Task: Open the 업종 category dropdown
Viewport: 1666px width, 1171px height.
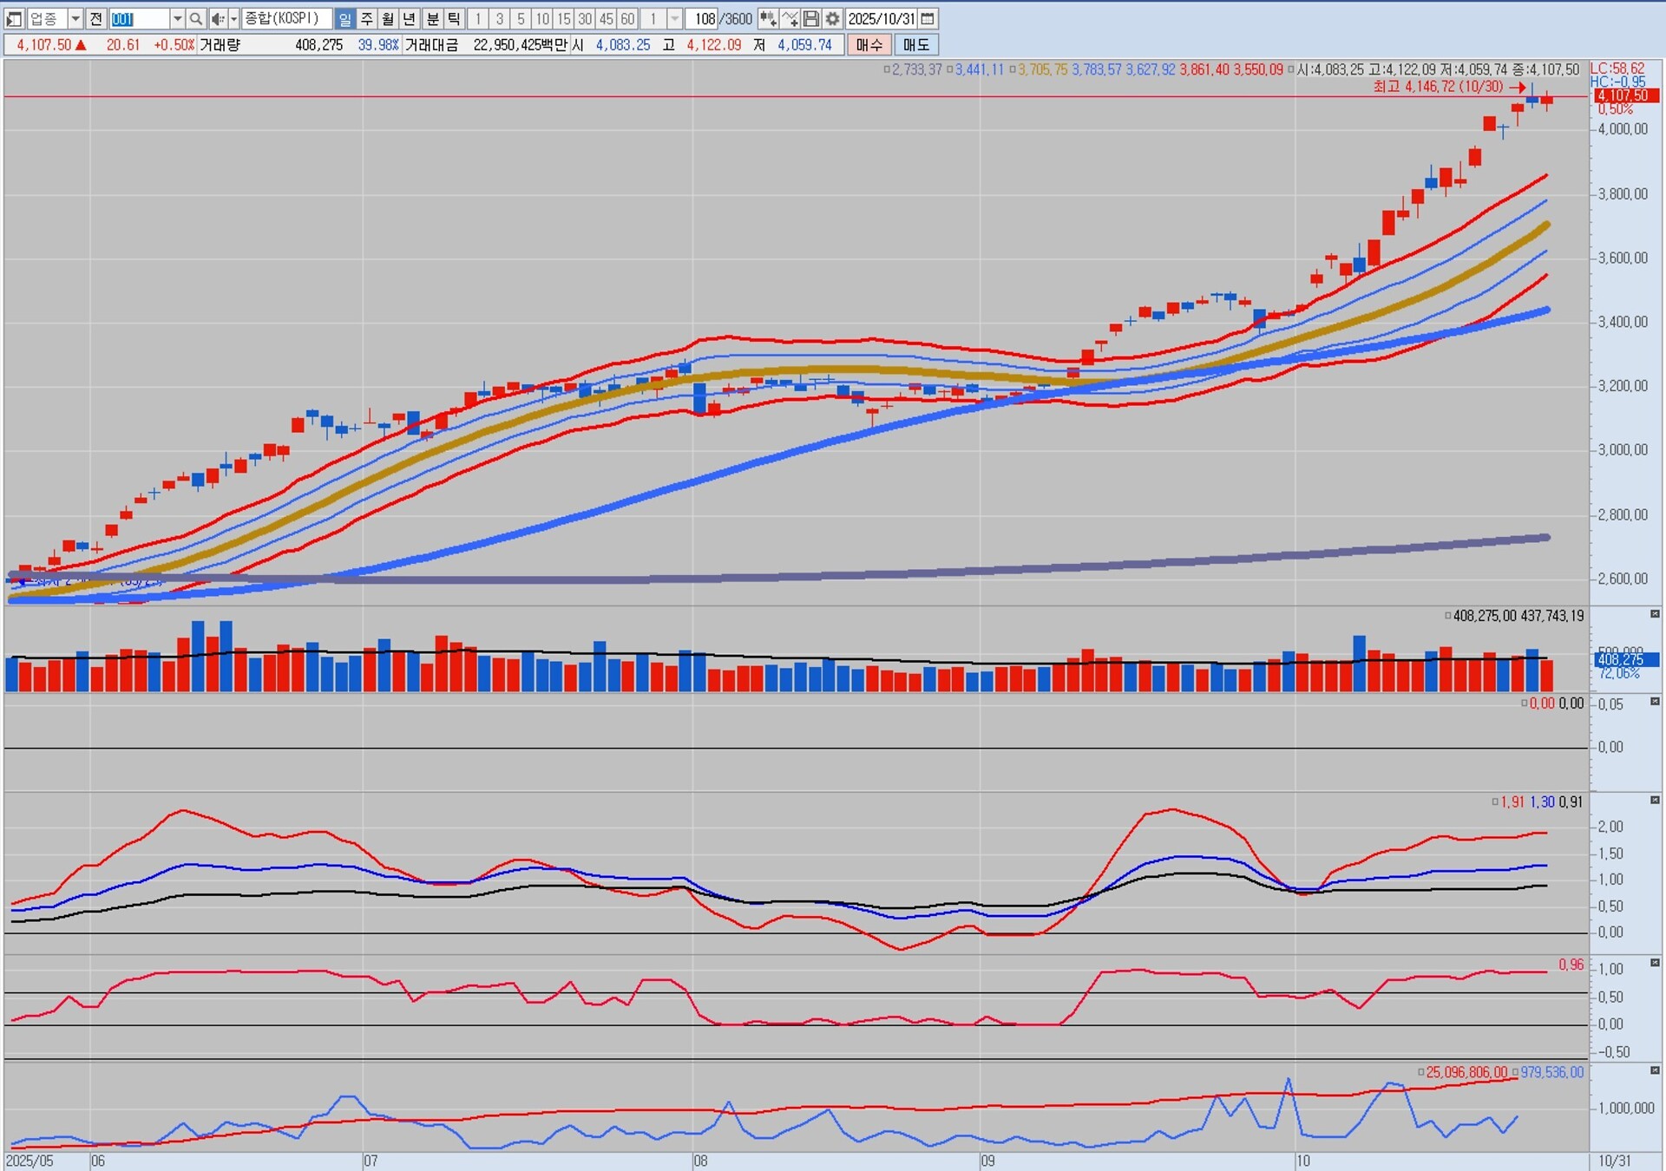Action: click(75, 18)
